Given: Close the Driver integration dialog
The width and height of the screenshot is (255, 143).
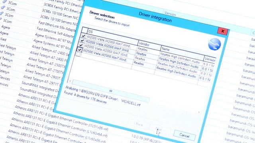Looking at the screenshot, I should tap(223, 31).
